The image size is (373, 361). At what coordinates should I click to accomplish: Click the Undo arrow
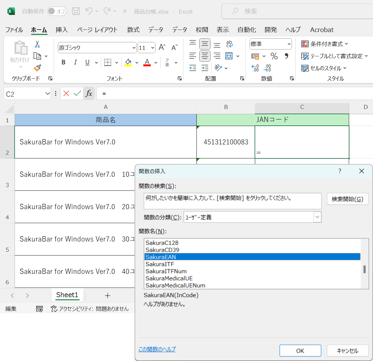(89, 11)
